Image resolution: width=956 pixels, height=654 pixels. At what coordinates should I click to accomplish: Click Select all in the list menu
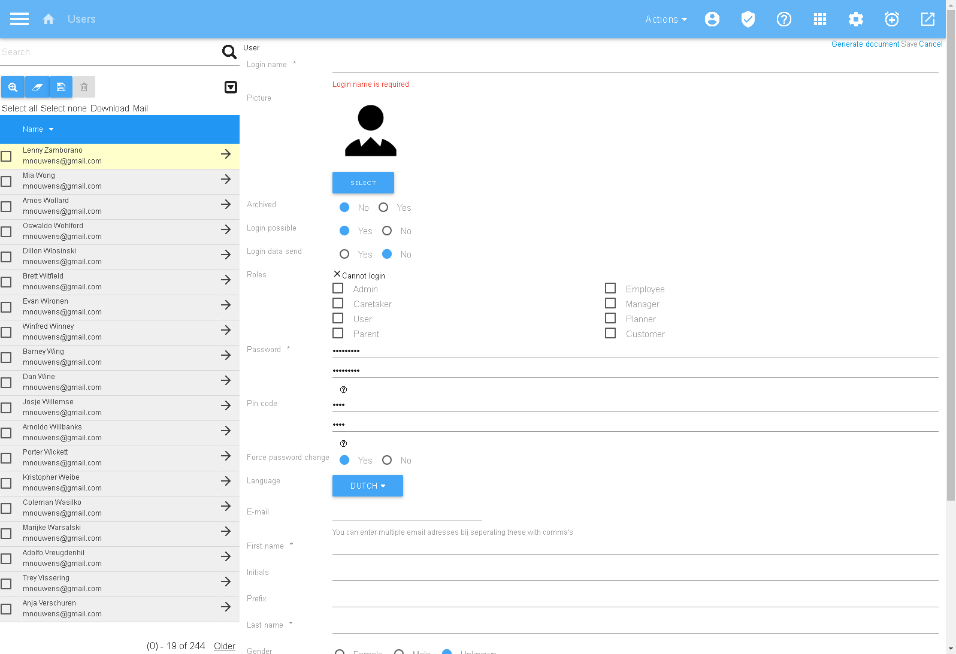coord(19,108)
